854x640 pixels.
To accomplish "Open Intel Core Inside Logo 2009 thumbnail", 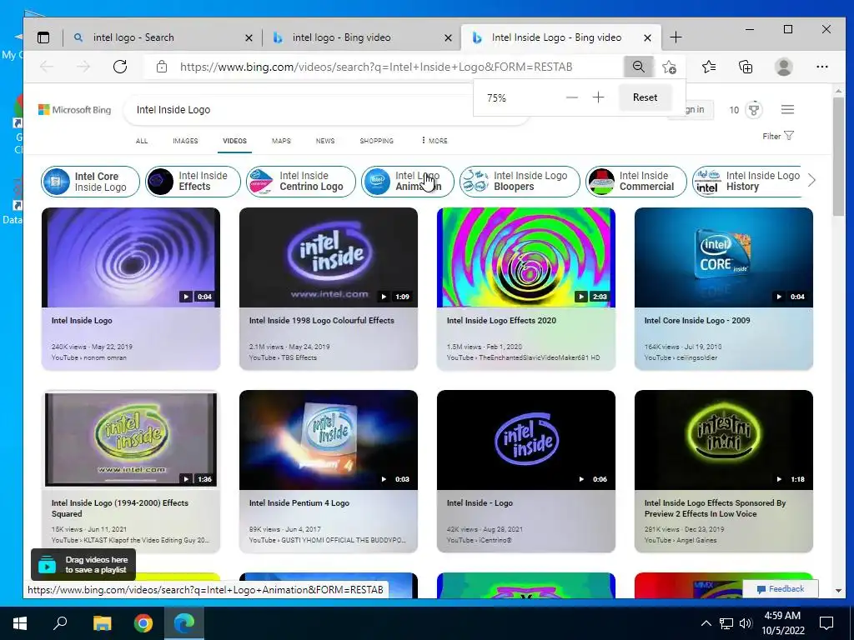I will [724, 257].
